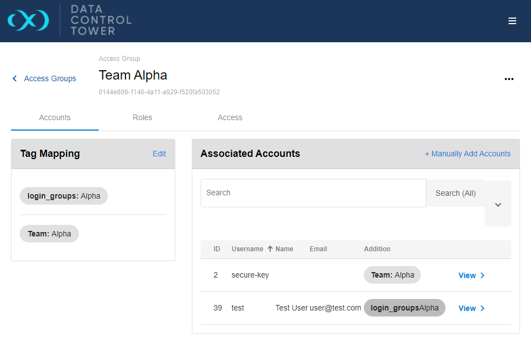Expand the search filter dropdown arrow
Image resolution: width=531 pixels, height=339 pixels.
(x=498, y=204)
